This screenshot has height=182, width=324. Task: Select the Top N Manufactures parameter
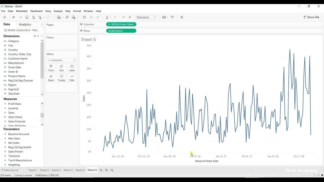(20, 160)
